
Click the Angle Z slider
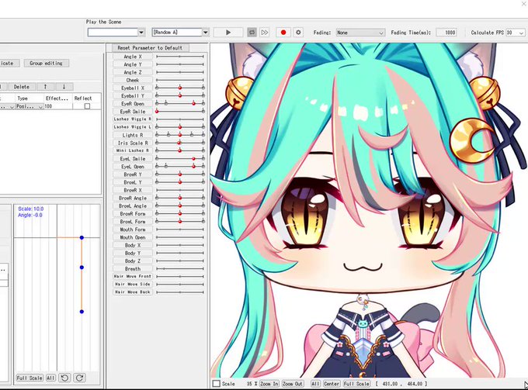click(180, 72)
